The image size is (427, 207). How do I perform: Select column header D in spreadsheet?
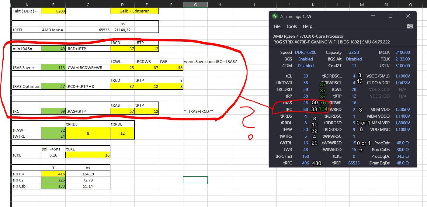pyautogui.click(x=122, y=5)
